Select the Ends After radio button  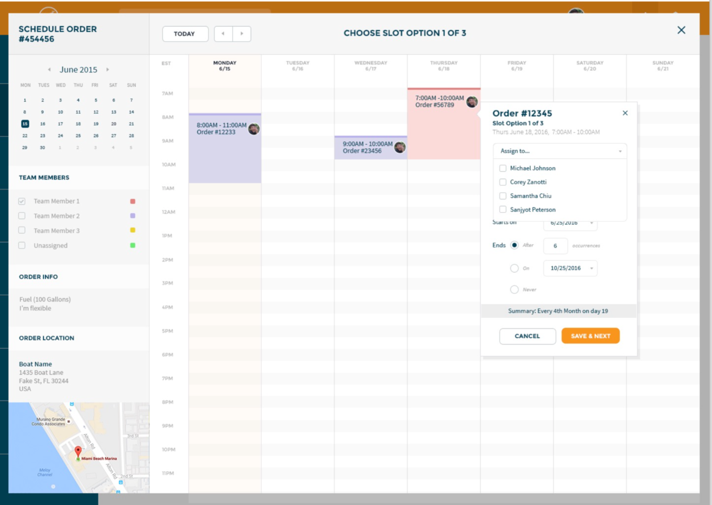point(514,245)
